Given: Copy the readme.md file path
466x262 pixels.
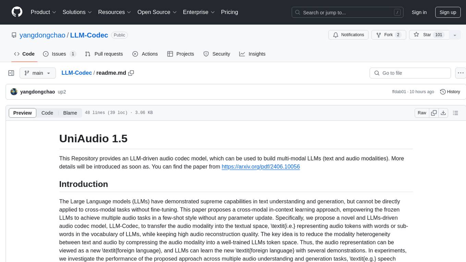Looking at the screenshot, I should point(131,73).
